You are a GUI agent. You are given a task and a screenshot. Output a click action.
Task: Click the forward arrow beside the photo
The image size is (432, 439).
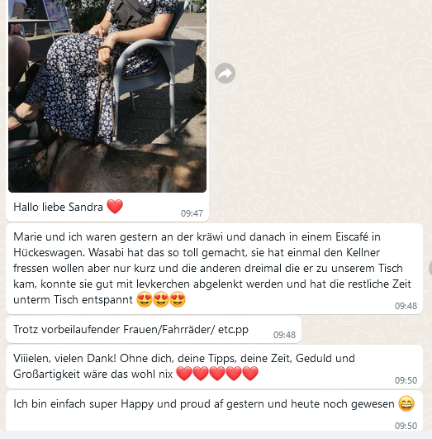225,73
